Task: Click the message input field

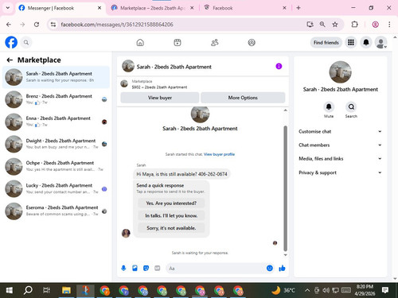Action: click(216, 269)
